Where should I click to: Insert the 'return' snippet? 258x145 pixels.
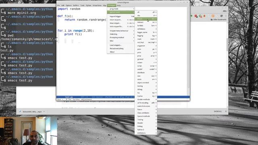pyautogui.click(x=146, y=62)
